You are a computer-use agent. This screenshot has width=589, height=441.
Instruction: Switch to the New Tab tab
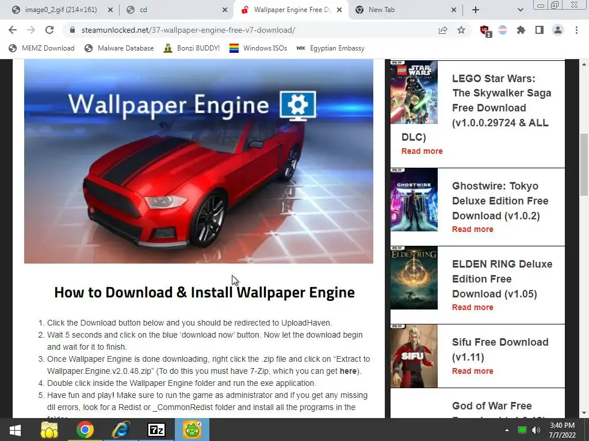point(406,10)
